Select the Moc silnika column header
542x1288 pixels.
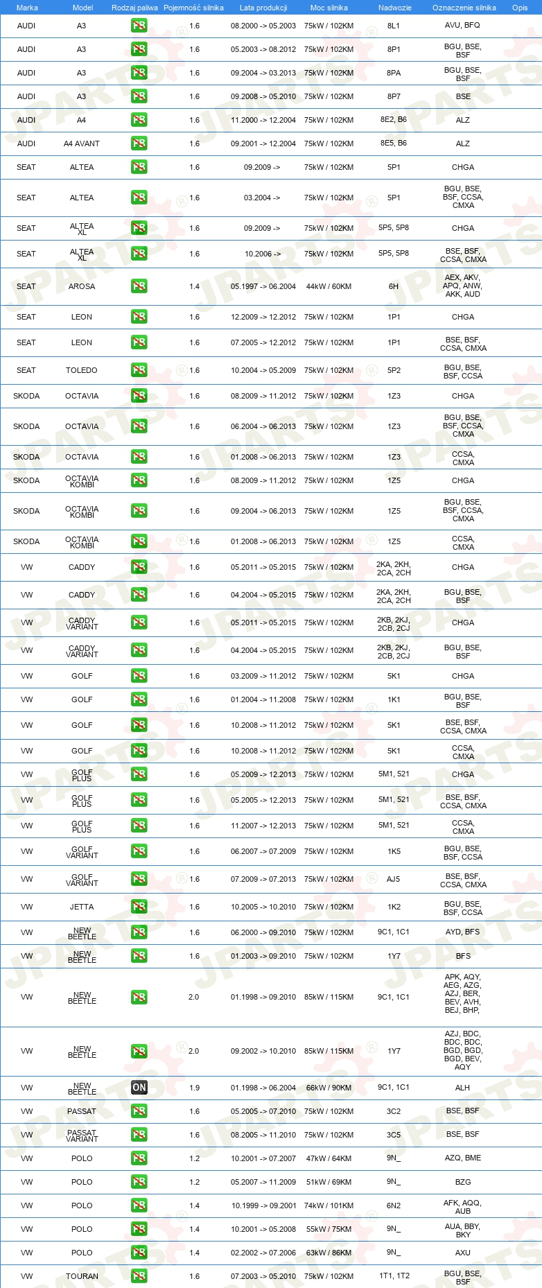[329, 8]
